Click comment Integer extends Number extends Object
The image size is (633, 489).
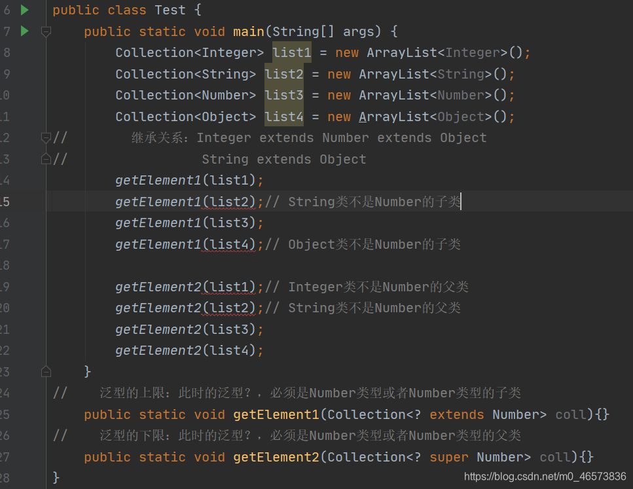[342, 137]
